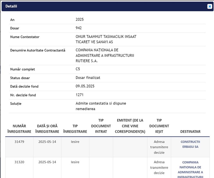Viewport: 214px width, 178px height.
Task: Select the Dosar label
Action: [x=14, y=28]
